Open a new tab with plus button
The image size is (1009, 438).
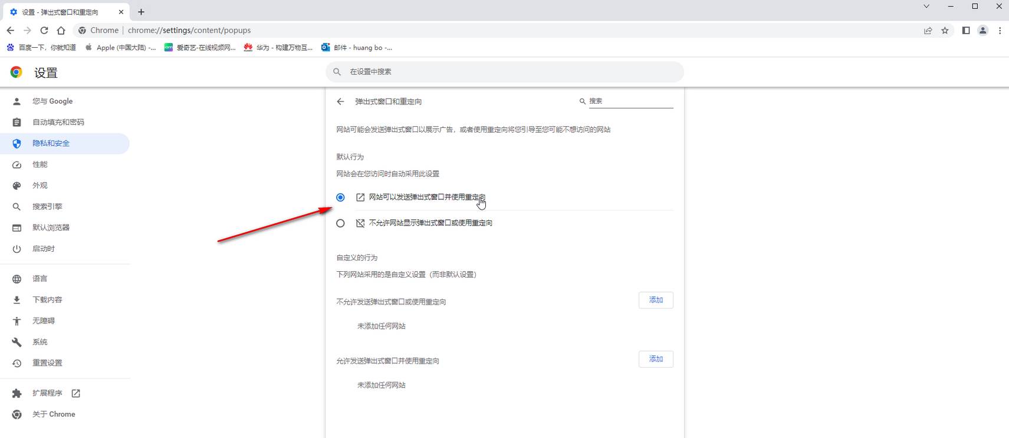[141, 12]
